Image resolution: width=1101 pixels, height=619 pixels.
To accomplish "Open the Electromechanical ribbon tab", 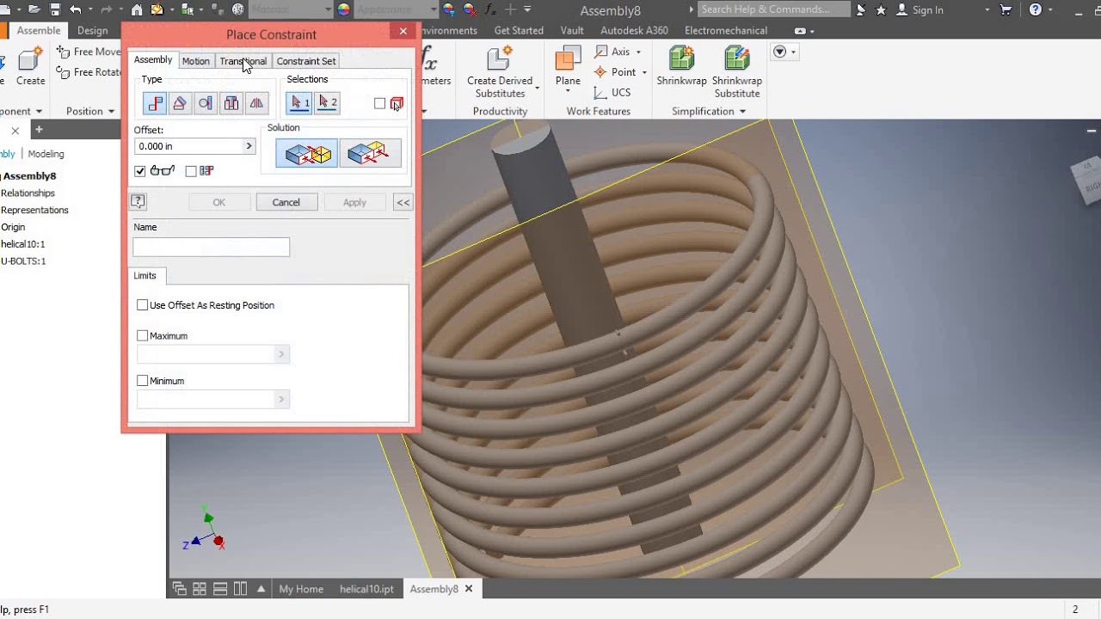I will click(726, 30).
